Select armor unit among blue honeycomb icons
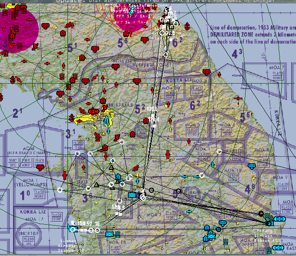The width and height of the screenshot is (296, 256). pos(211,236)
